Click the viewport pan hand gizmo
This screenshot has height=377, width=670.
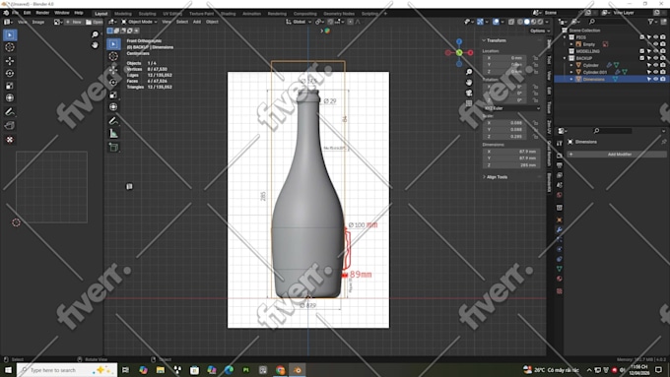click(469, 83)
